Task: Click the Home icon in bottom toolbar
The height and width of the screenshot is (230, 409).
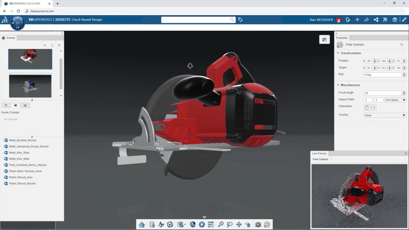Action: tap(142, 225)
